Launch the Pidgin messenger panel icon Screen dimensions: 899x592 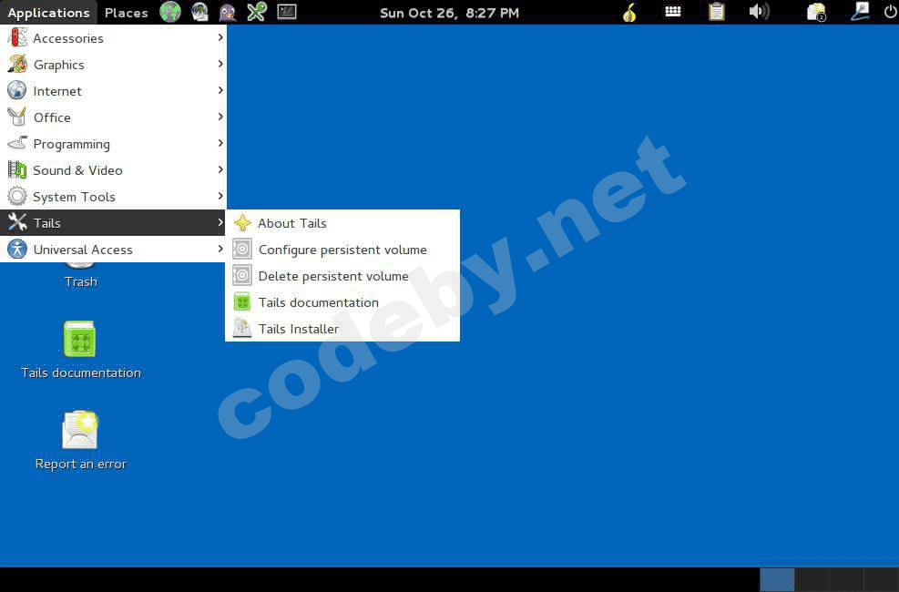coord(228,12)
